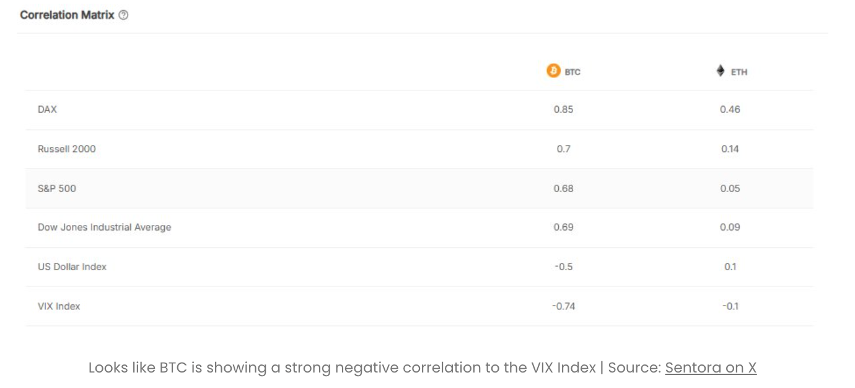
Task: Click the US Dollar Index row label
Action: click(72, 267)
